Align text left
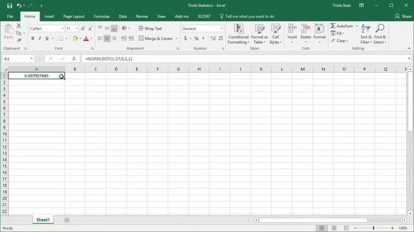 (x=100, y=39)
